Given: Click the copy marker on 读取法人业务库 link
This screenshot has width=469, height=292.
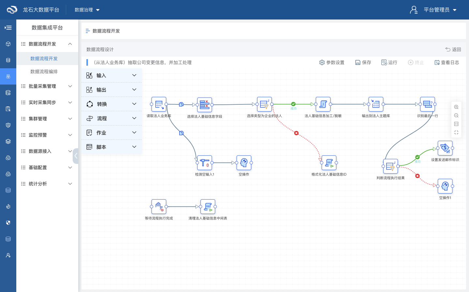Looking at the screenshot, I should tap(181, 104).
